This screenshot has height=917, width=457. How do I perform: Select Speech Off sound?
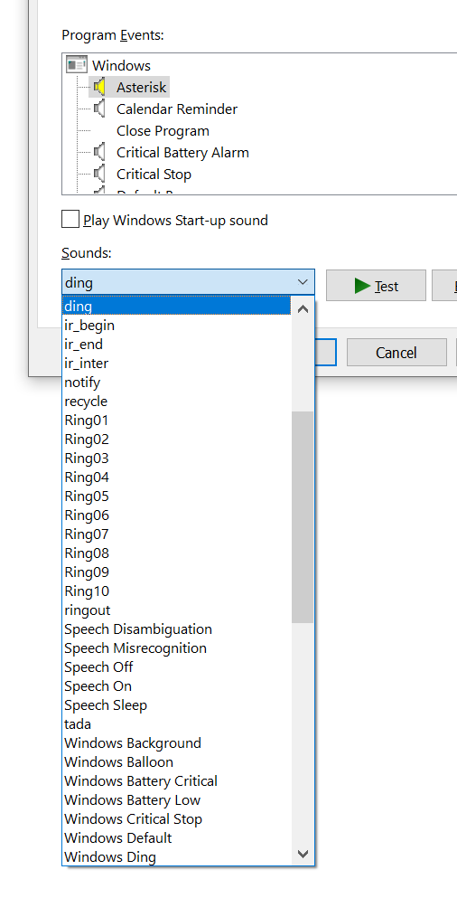(176, 667)
